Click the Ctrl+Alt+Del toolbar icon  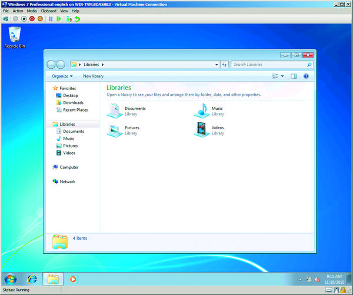6,19
